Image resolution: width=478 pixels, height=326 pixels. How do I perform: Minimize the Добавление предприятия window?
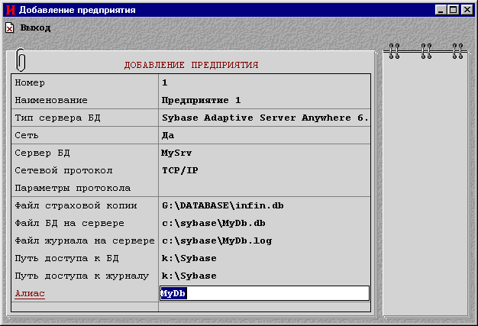click(441, 10)
